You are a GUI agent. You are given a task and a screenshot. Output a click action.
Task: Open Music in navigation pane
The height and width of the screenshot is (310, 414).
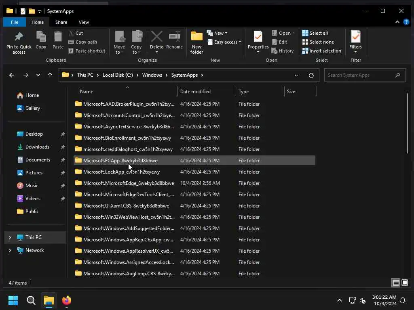point(32,186)
